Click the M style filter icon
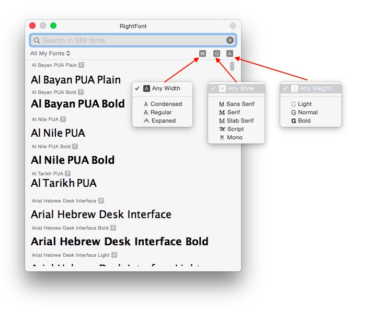 (x=202, y=54)
